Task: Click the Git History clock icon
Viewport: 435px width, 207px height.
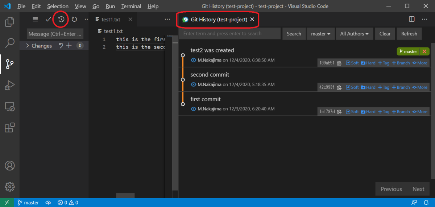Action: 61,20
